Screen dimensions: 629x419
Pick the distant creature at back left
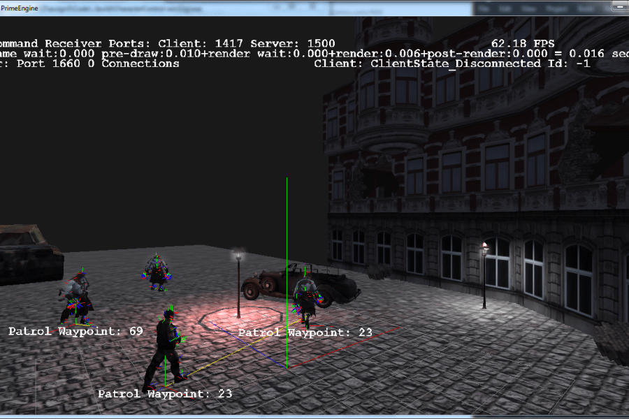(157, 272)
